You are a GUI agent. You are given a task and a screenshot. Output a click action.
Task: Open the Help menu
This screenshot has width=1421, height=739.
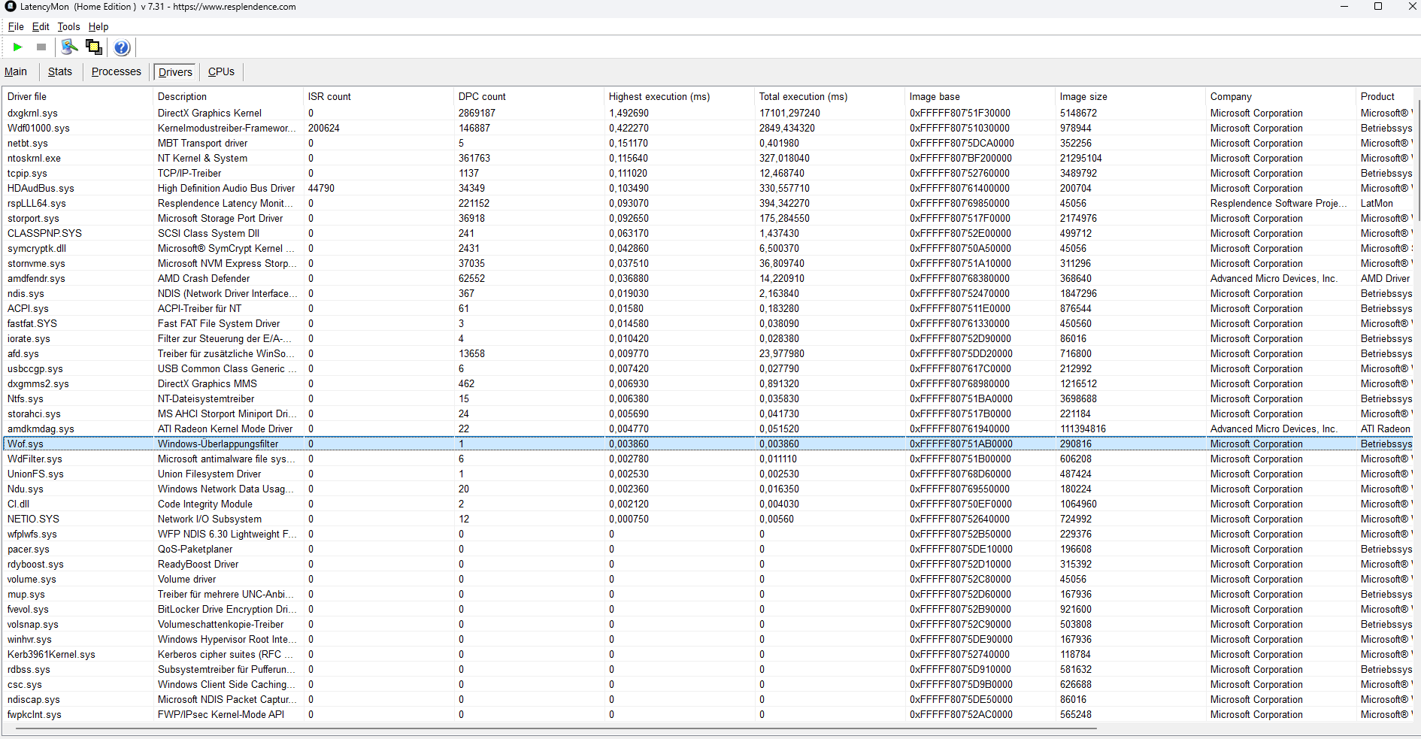click(x=98, y=26)
